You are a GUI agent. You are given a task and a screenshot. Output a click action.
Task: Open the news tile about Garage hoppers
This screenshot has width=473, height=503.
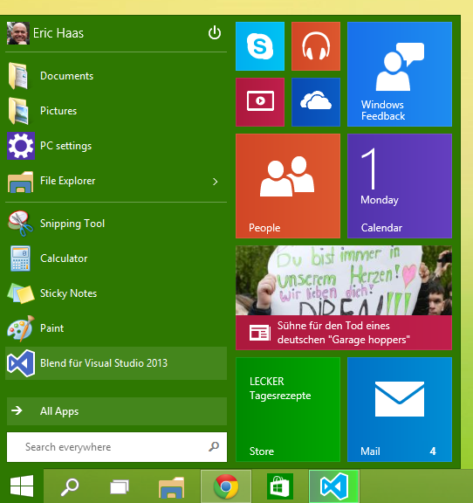(344, 298)
